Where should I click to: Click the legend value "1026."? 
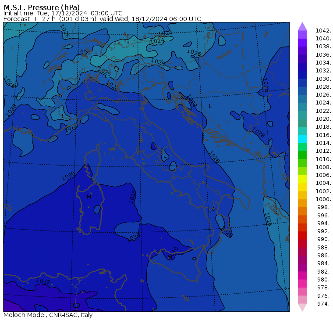click(x=323, y=94)
